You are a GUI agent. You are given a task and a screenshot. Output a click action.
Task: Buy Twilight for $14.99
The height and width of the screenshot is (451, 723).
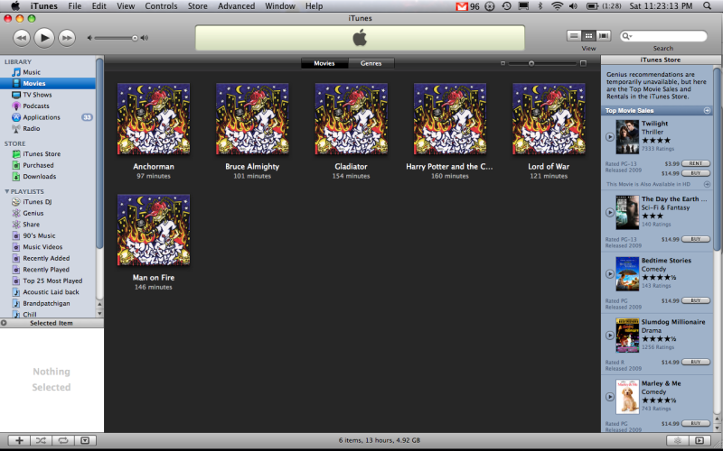click(x=696, y=173)
